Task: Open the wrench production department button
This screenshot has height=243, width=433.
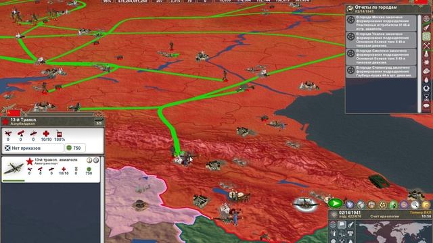Action: 361,205
